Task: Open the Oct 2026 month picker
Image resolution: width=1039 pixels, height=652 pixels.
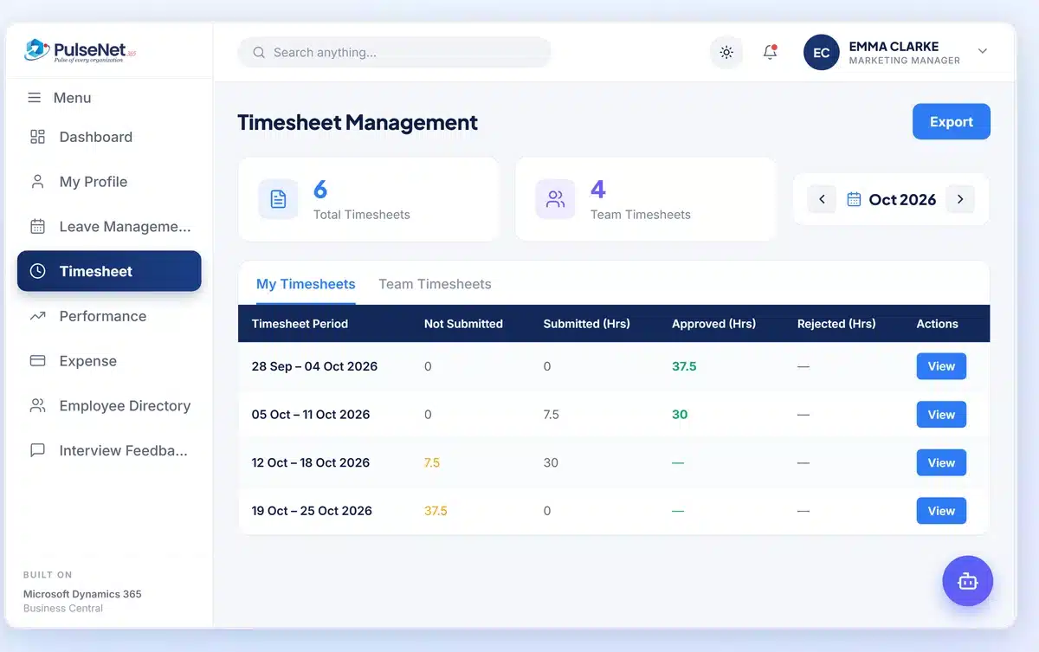Action: point(891,200)
